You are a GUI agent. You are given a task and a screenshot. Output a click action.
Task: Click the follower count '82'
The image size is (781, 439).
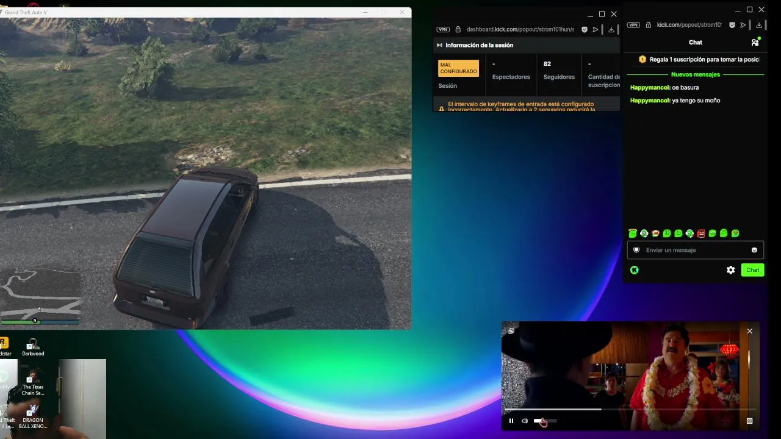click(547, 63)
